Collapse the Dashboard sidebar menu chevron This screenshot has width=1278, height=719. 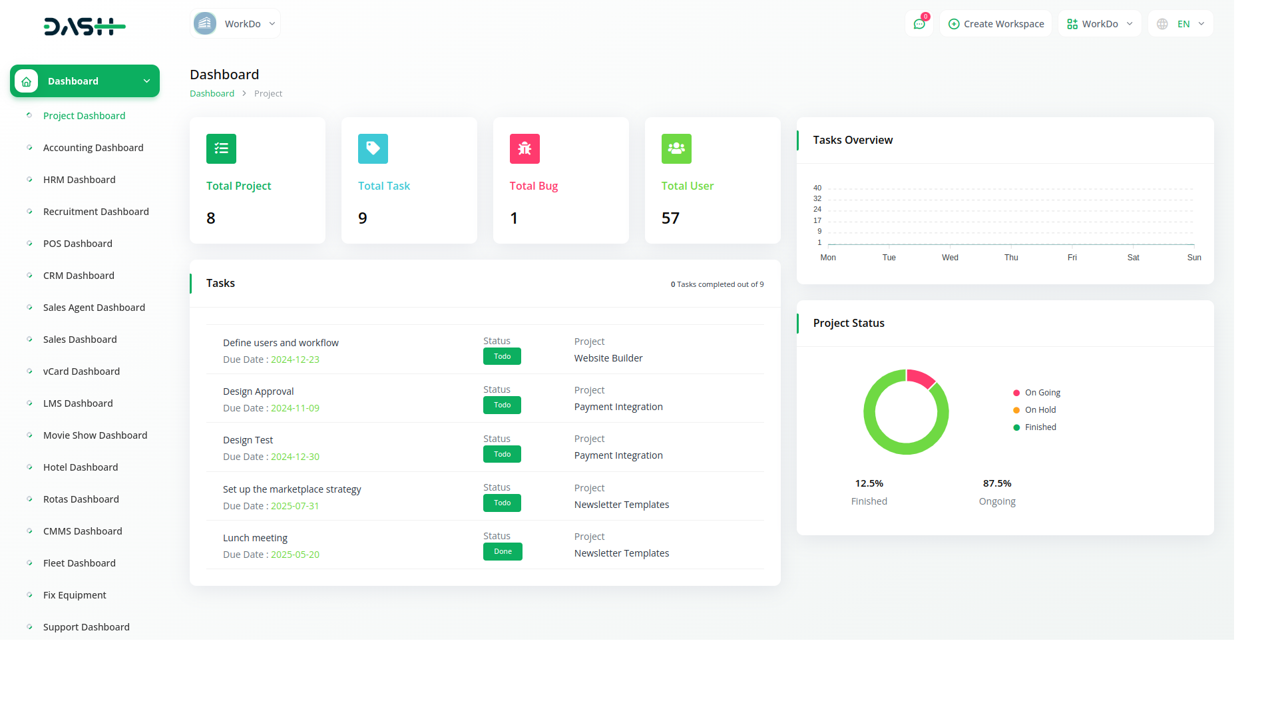click(x=146, y=81)
